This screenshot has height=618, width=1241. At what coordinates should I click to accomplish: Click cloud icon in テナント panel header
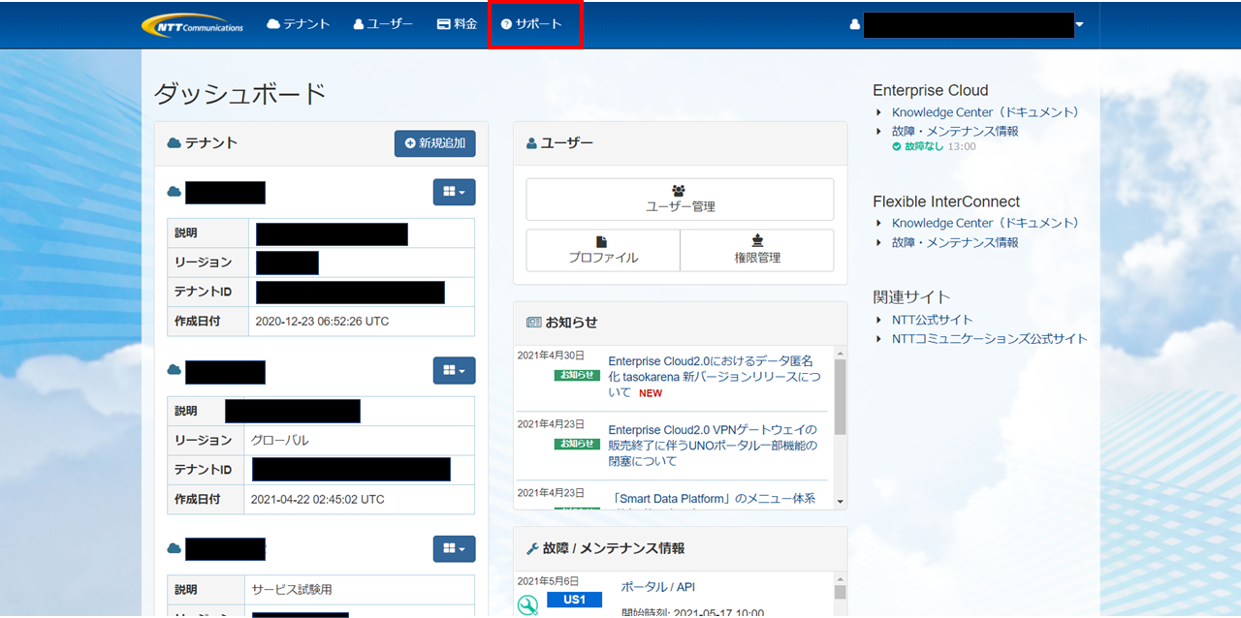pyautogui.click(x=175, y=143)
